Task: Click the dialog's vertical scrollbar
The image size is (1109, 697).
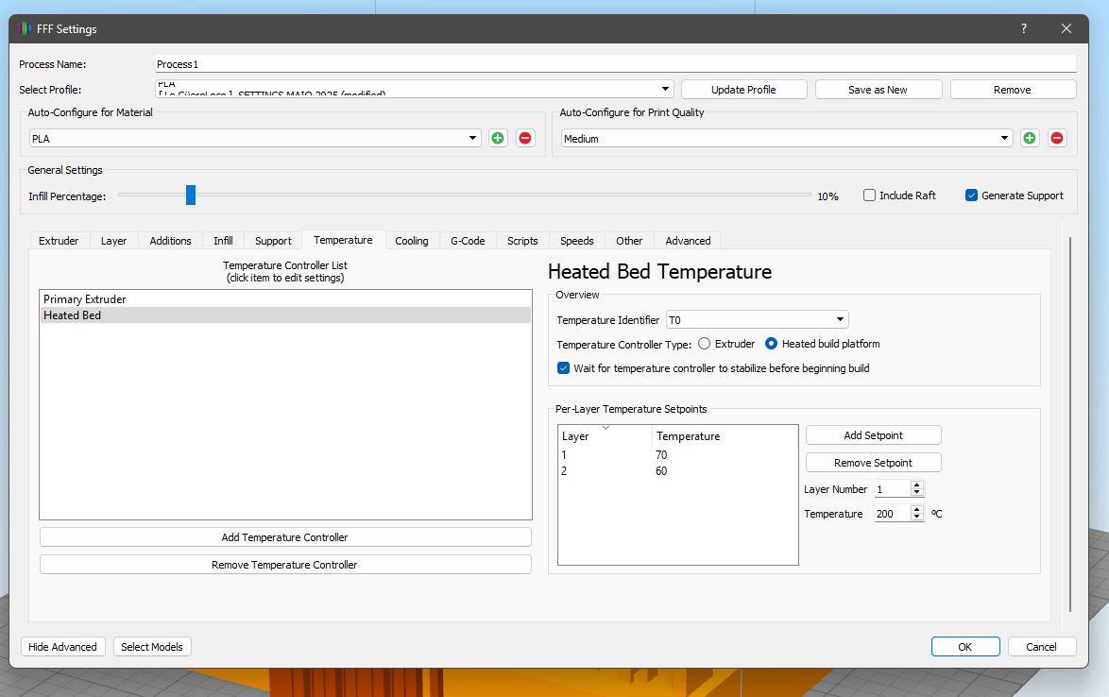Action: pyautogui.click(x=1070, y=424)
